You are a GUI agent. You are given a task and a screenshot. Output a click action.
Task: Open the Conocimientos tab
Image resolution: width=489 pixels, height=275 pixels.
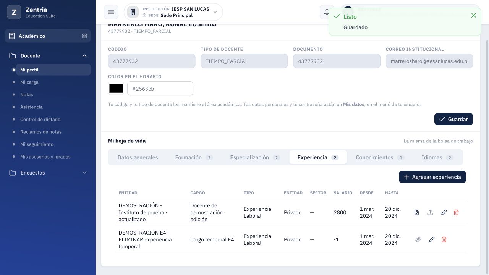coord(380,157)
